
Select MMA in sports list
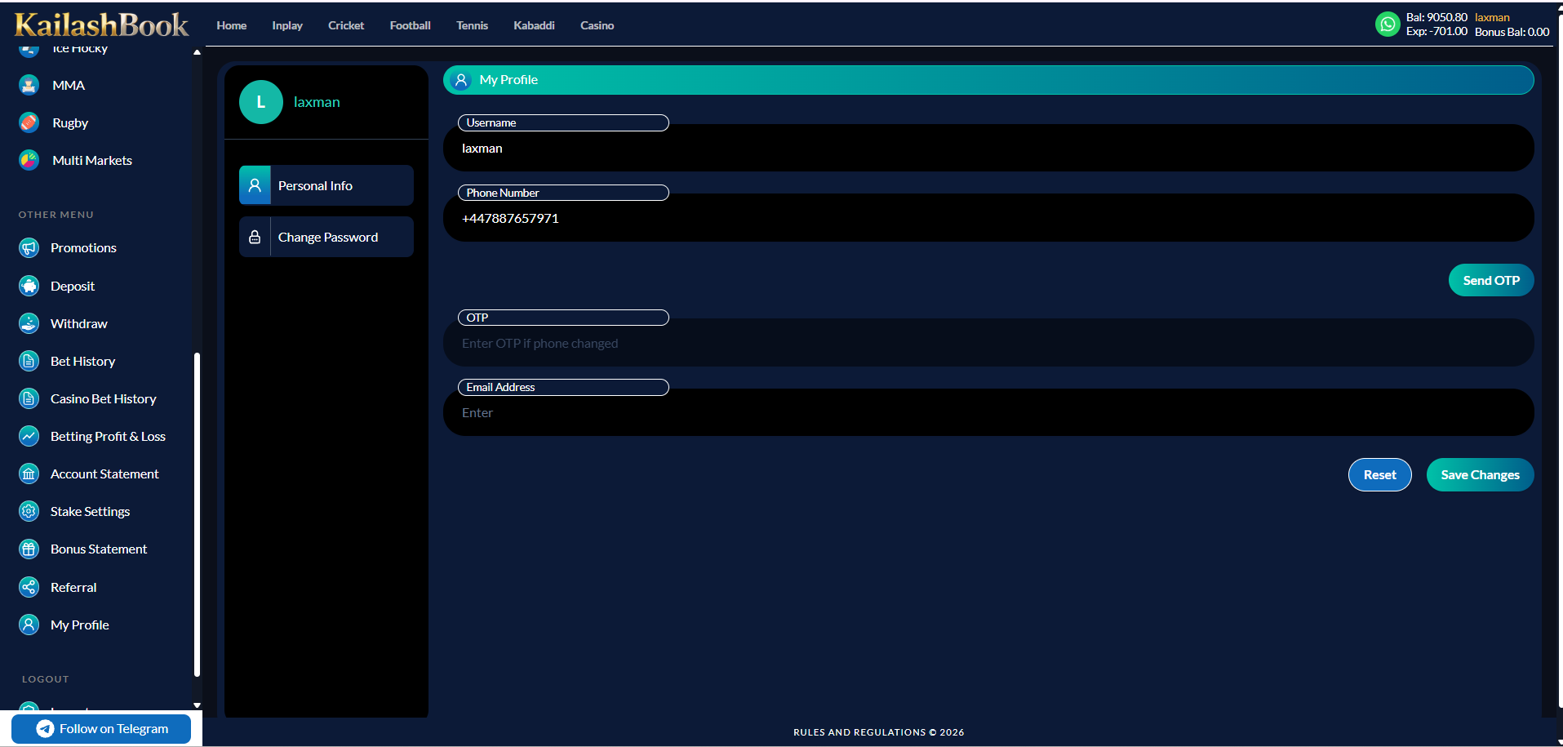click(69, 85)
